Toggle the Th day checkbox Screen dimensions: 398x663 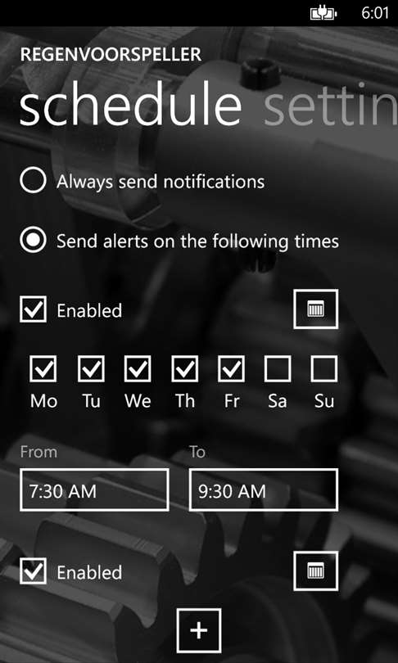point(185,368)
